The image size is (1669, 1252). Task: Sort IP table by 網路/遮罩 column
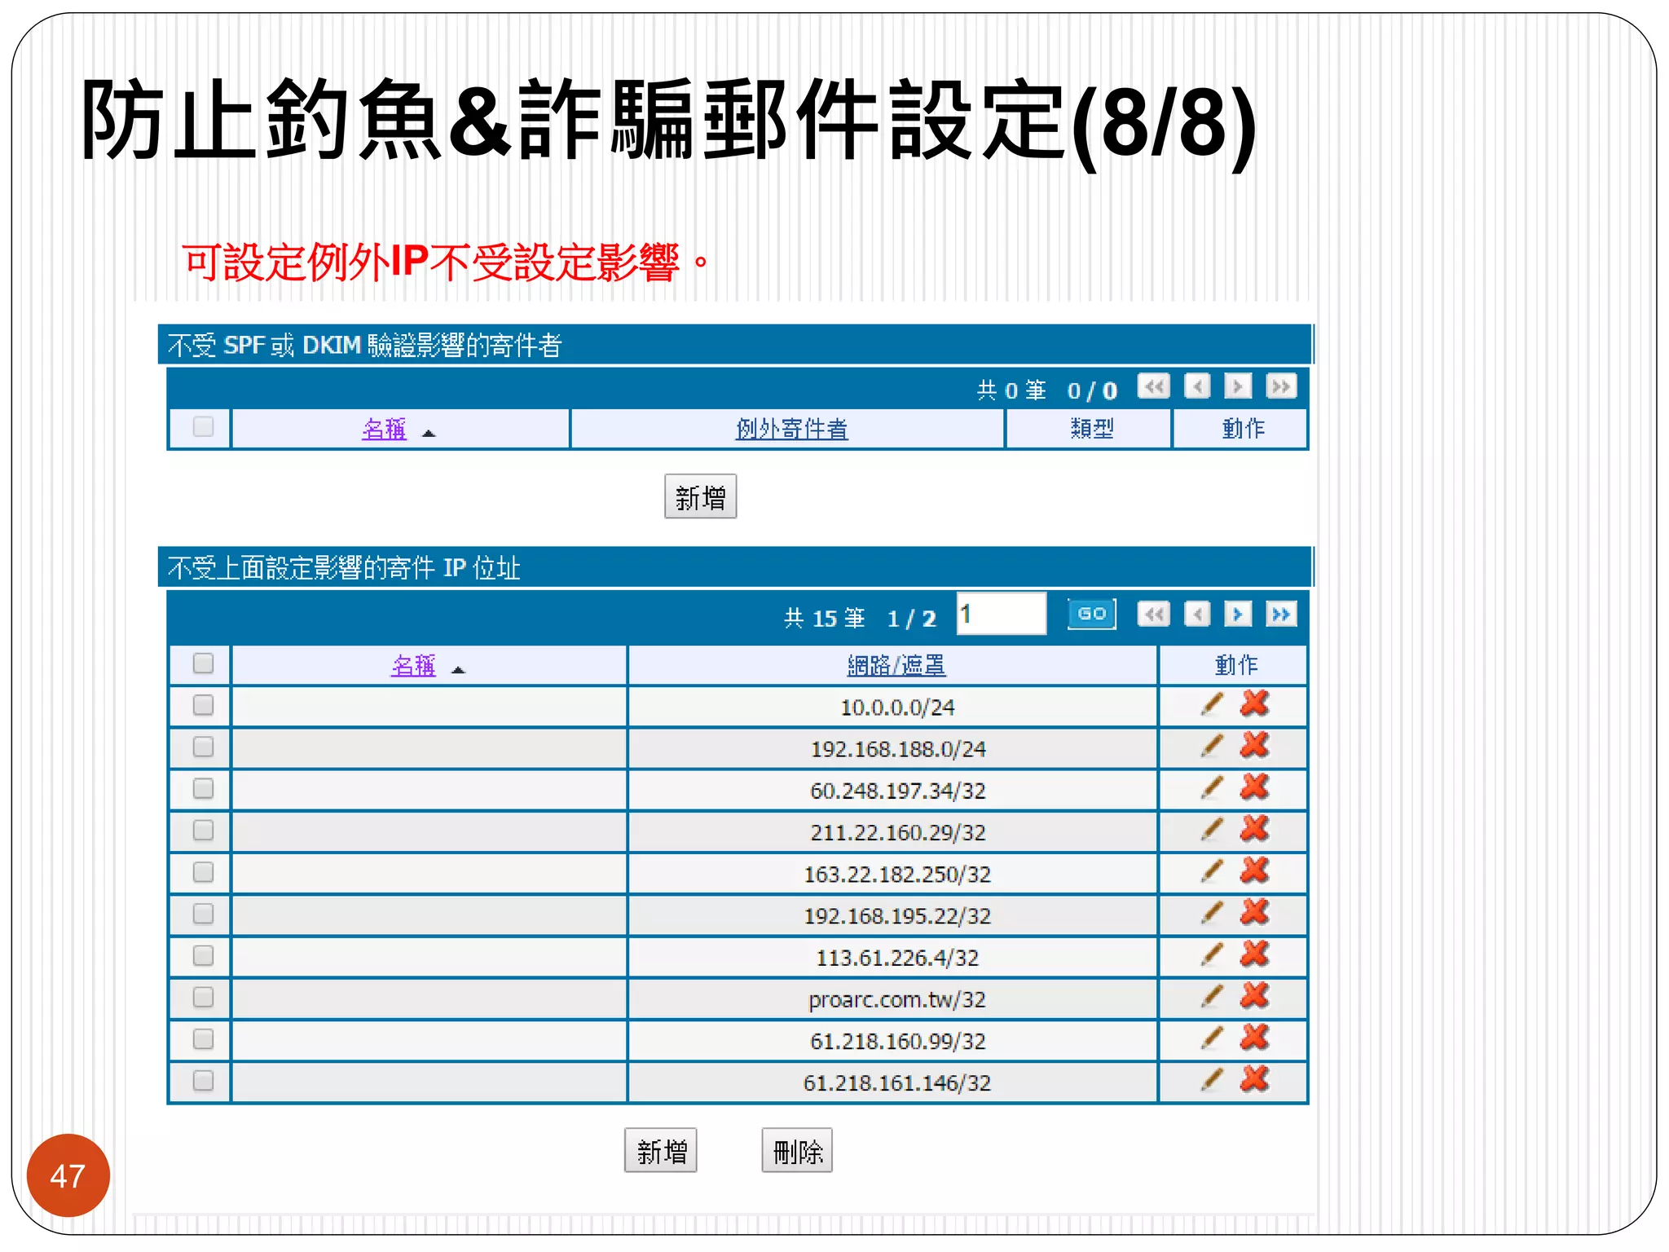pyautogui.click(x=896, y=665)
